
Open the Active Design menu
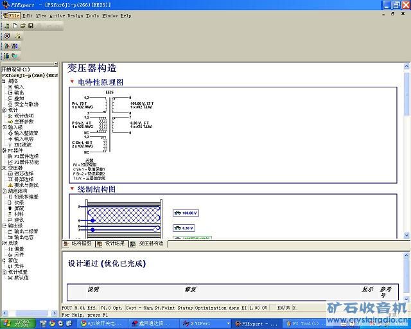coord(66,15)
